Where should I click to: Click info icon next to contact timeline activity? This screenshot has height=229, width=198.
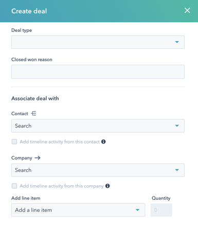pos(103,142)
